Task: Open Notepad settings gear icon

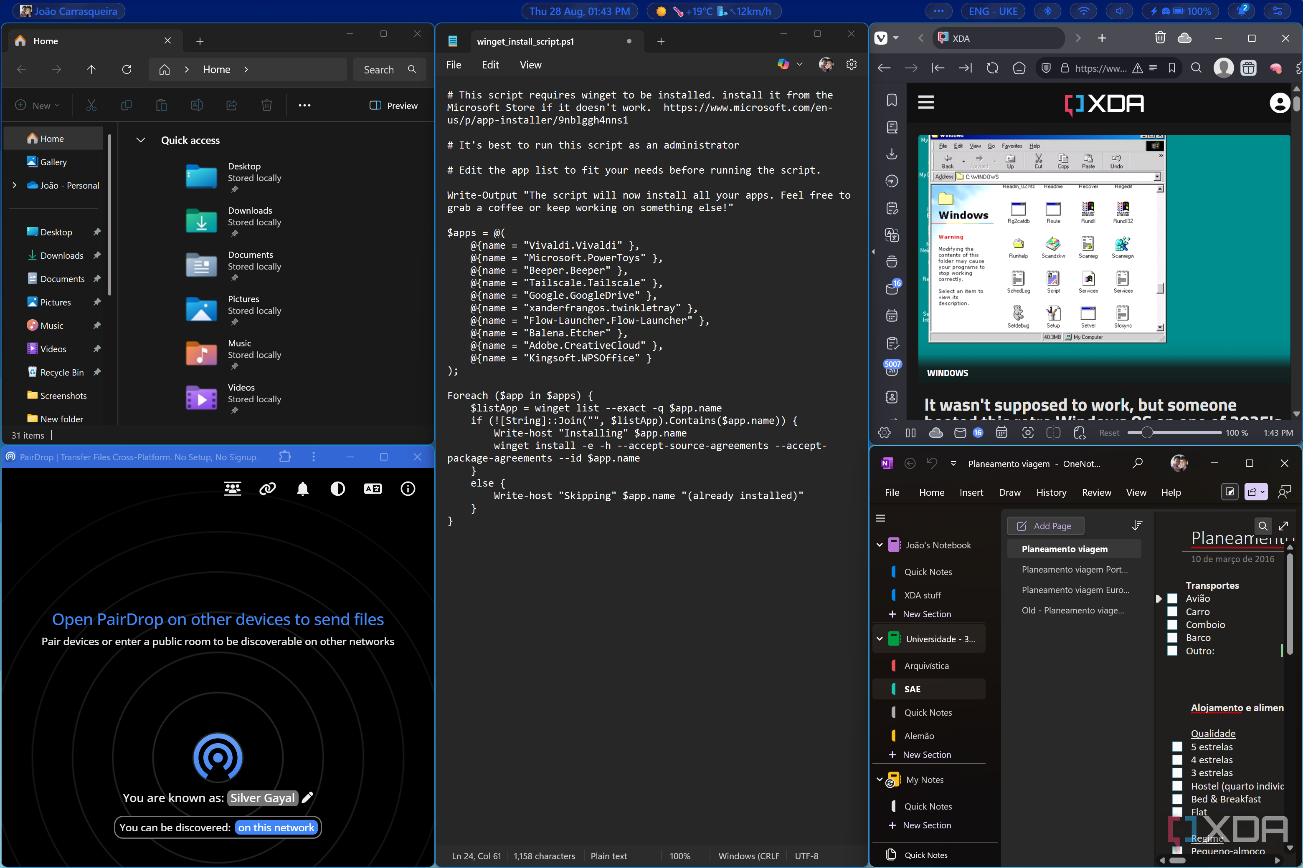Action: (852, 65)
